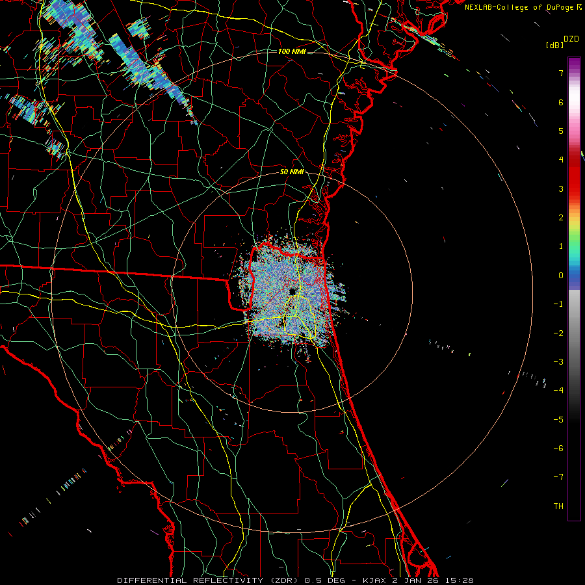The image size is (585, 585).
Task: Click the Differential Reflectivity KJAX caption text
Action: [295, 580]
